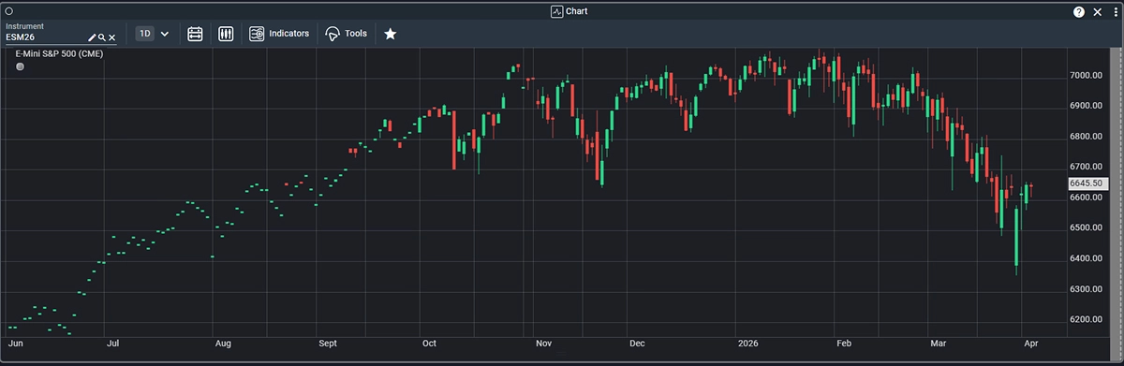
Task: Click the 6500.00 price axis label
Action: pyautogui.click(x=1087, y=228)
